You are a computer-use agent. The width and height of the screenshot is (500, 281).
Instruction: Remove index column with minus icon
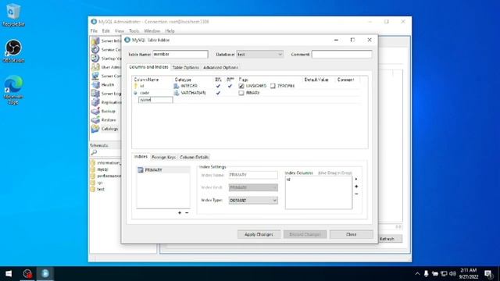[x=356, y=194]
